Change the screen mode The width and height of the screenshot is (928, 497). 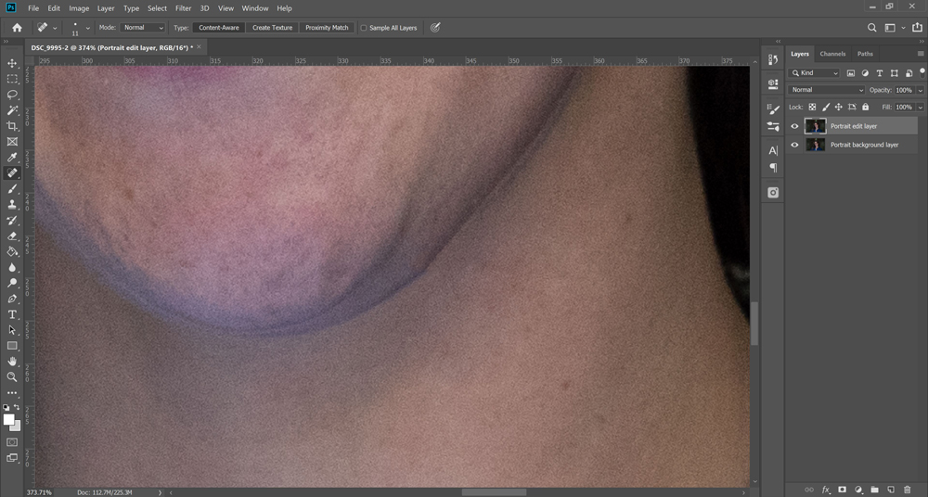pyautogui.click(x=12, y=458)
